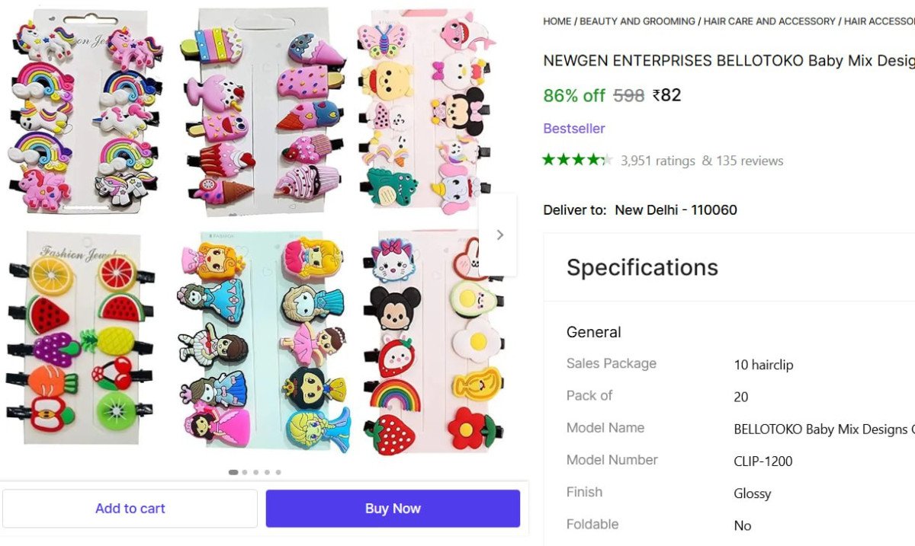Screen dimensions: 915x546
Task: Click the Bestseller tag
Action: pos(573,129)
